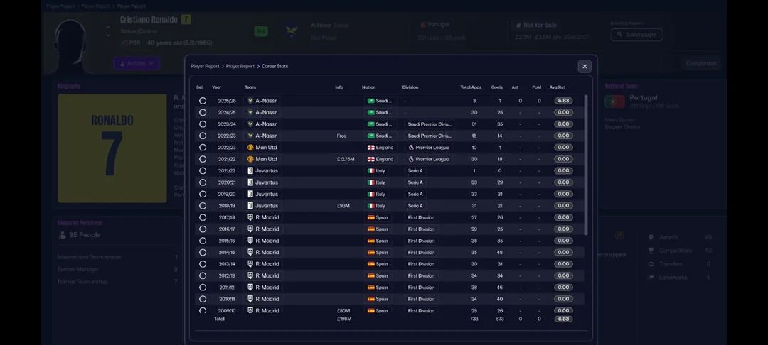Image resolution: width=768 pixels, height=345 pixels.
Task: Close the Career Stats dialog
Action: (585, 67)
